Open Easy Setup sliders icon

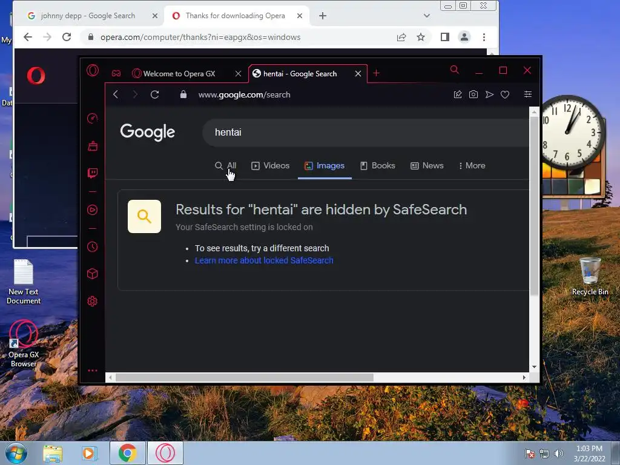click(528, 94)
